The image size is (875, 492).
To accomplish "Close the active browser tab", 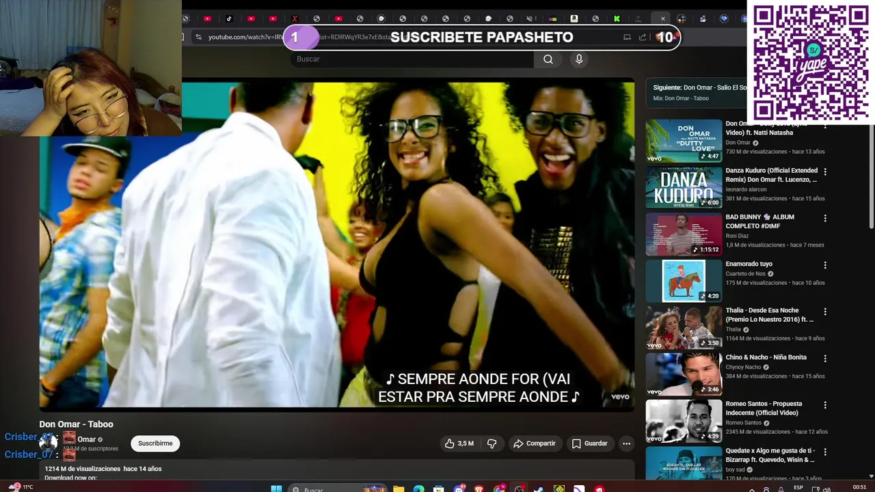I will click(662, 18).
